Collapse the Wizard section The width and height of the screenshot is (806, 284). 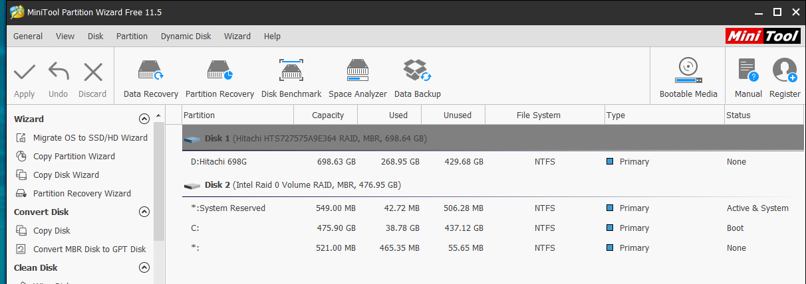(144, 119)
